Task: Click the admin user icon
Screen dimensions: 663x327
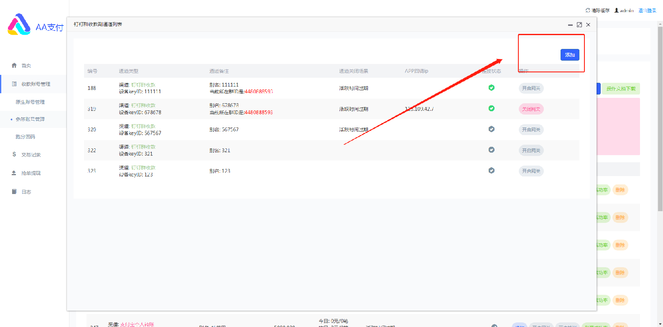Action: tap(617, 10)
